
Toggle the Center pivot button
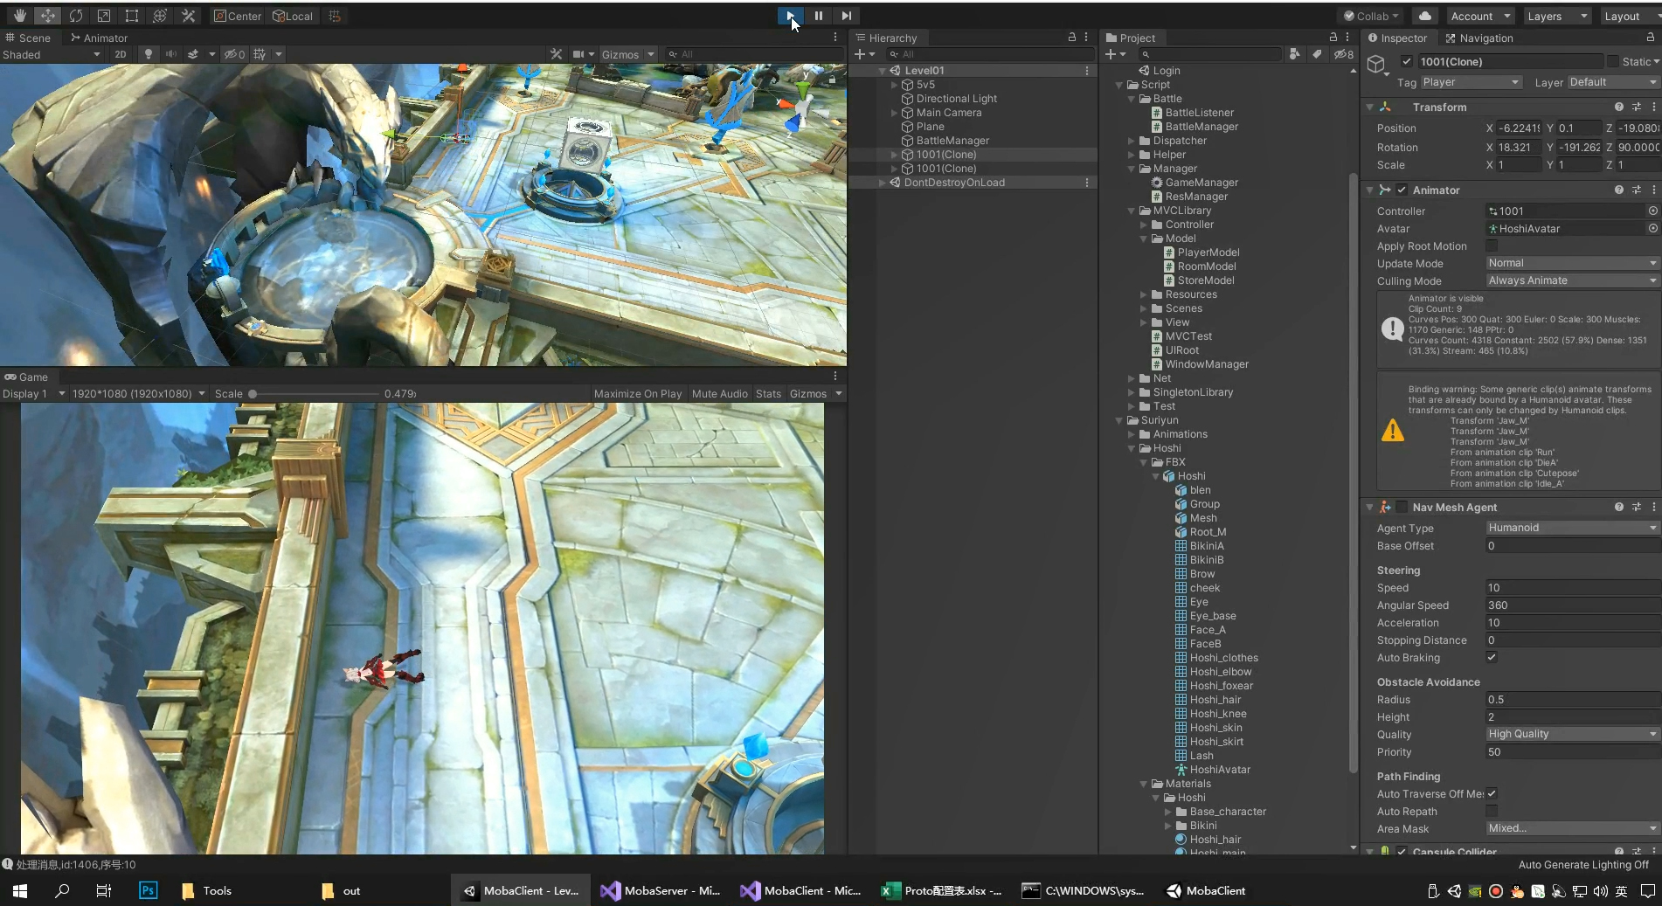coord(237,16)
